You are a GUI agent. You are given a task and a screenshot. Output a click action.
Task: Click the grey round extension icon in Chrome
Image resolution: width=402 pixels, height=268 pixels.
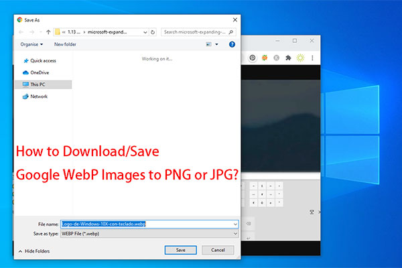pyautogui.click(x=276, y=58)
